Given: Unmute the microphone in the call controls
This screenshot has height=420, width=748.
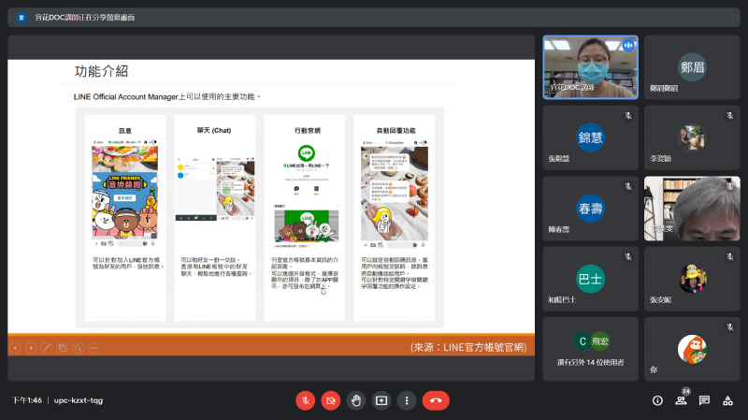Looking at the screenshot, I should tap(306, 400).
